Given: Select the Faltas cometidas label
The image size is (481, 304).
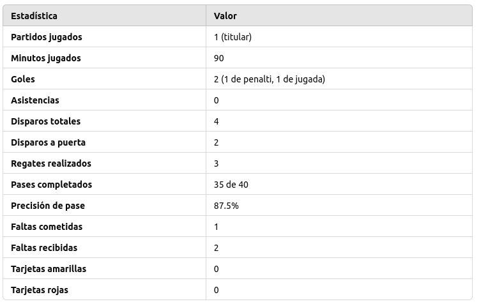Looking at the screenshot, I should point(47,227).
